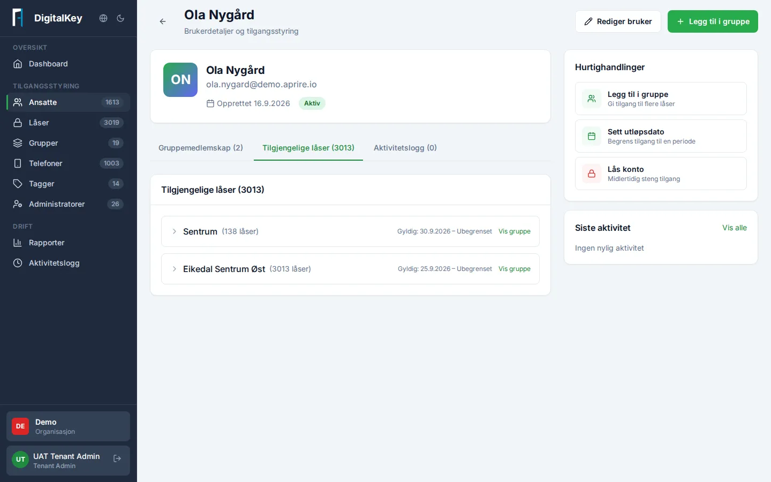Switch to Gruppemedlemskap (2) tab
771x482 pixels.
(201, 148)
